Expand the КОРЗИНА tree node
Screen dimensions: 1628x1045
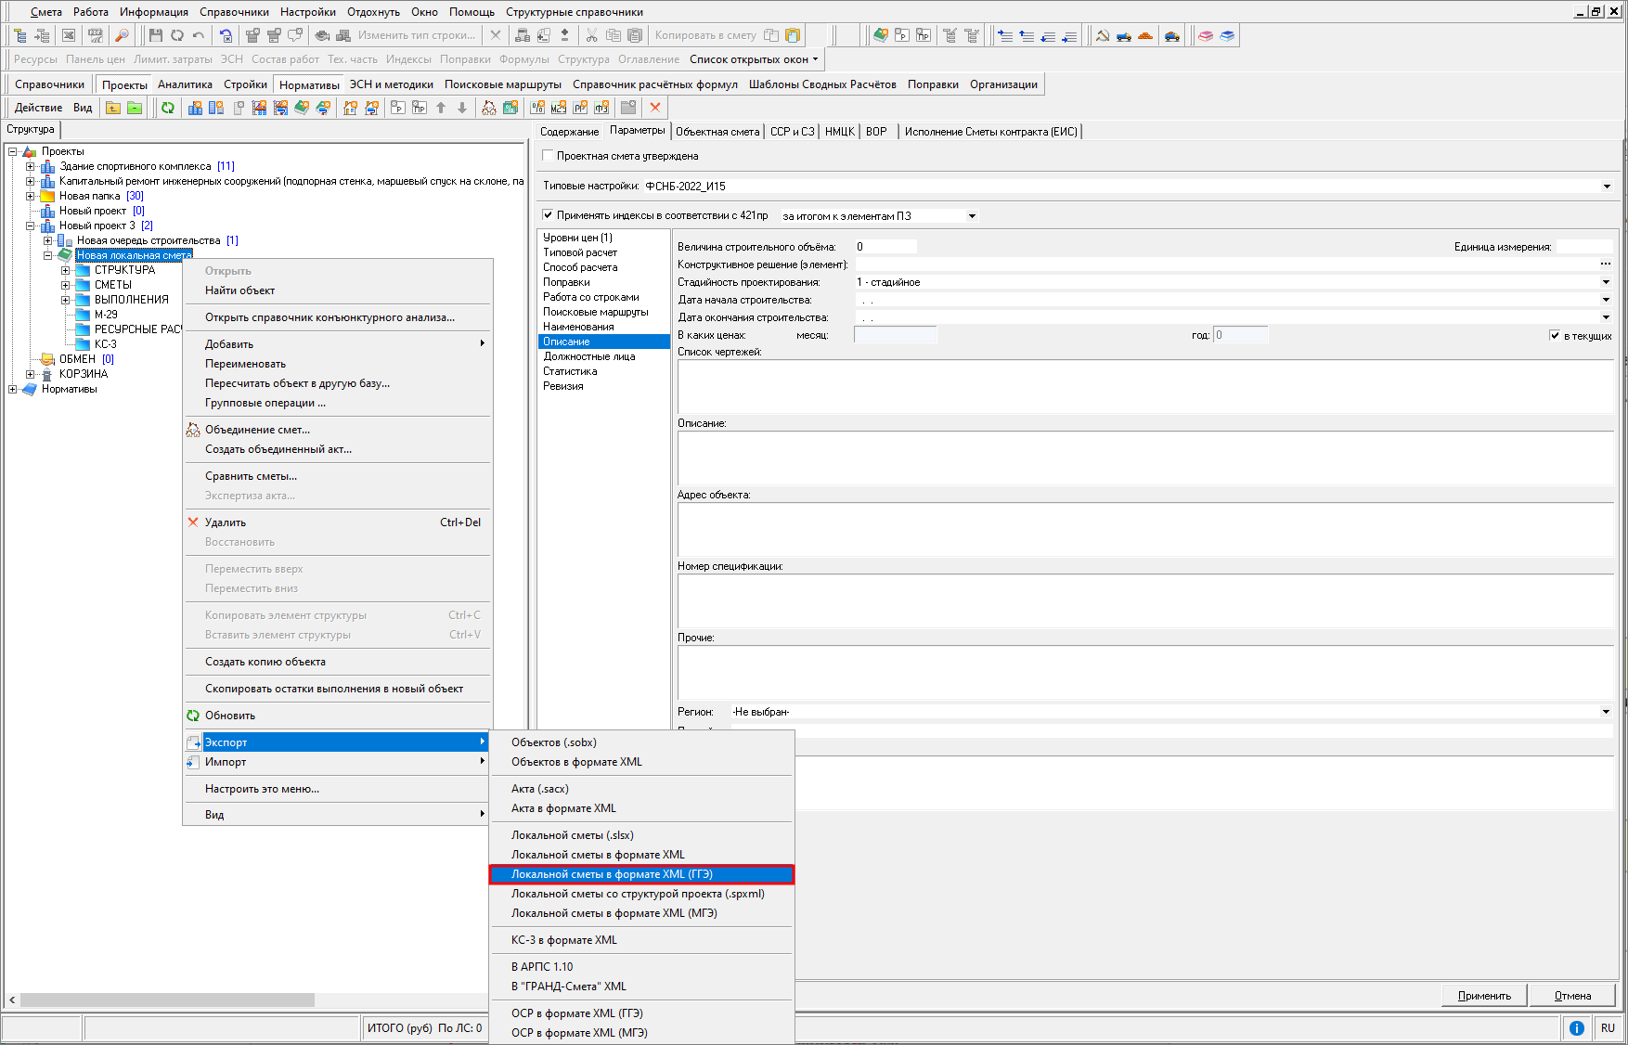coord(30,374)
